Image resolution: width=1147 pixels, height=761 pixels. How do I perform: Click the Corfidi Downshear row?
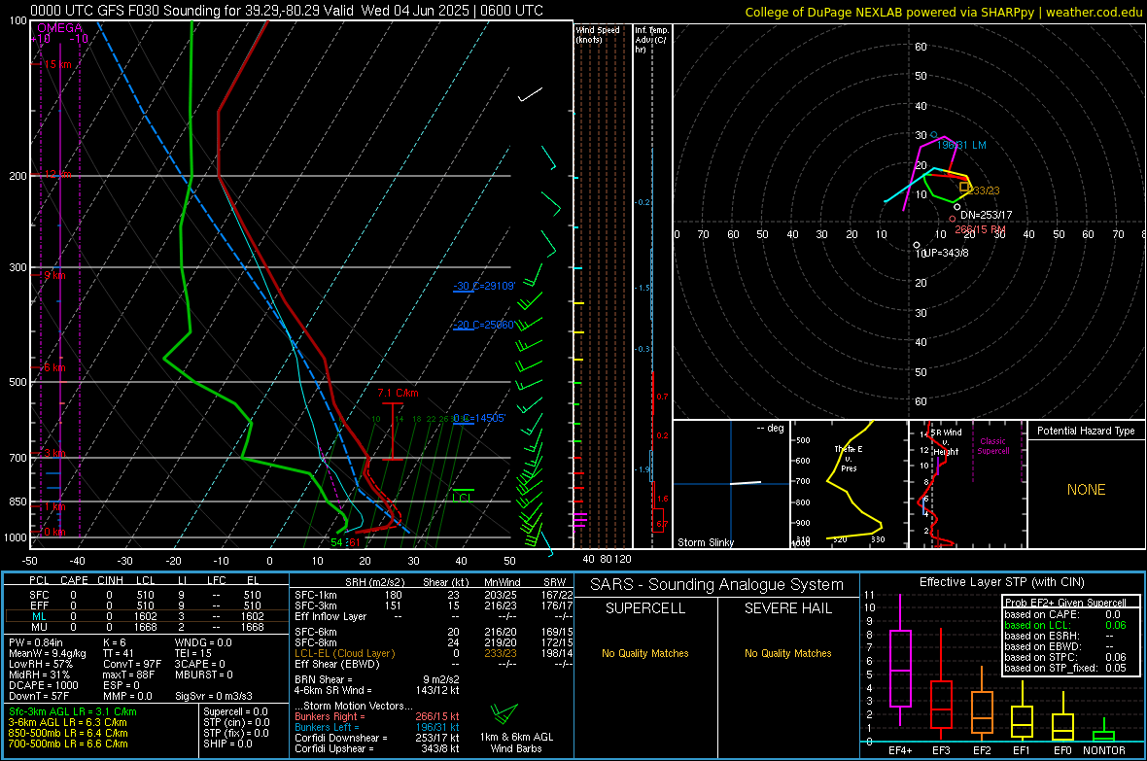[x=377, y=739]
